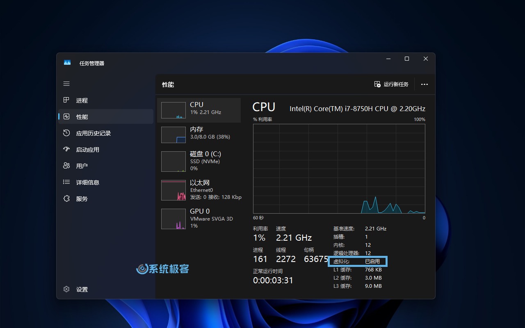Click the 运行新任务 (Run new task) button
525x328 pixels.
click(x=391, y=84)
